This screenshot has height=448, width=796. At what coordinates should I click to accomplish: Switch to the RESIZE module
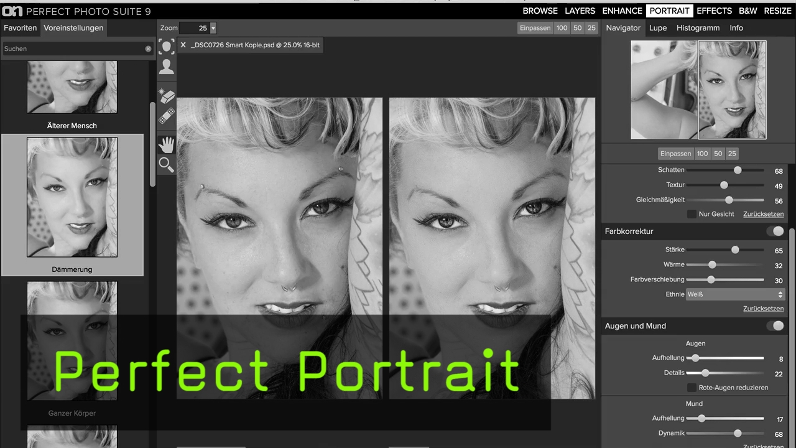778,11
